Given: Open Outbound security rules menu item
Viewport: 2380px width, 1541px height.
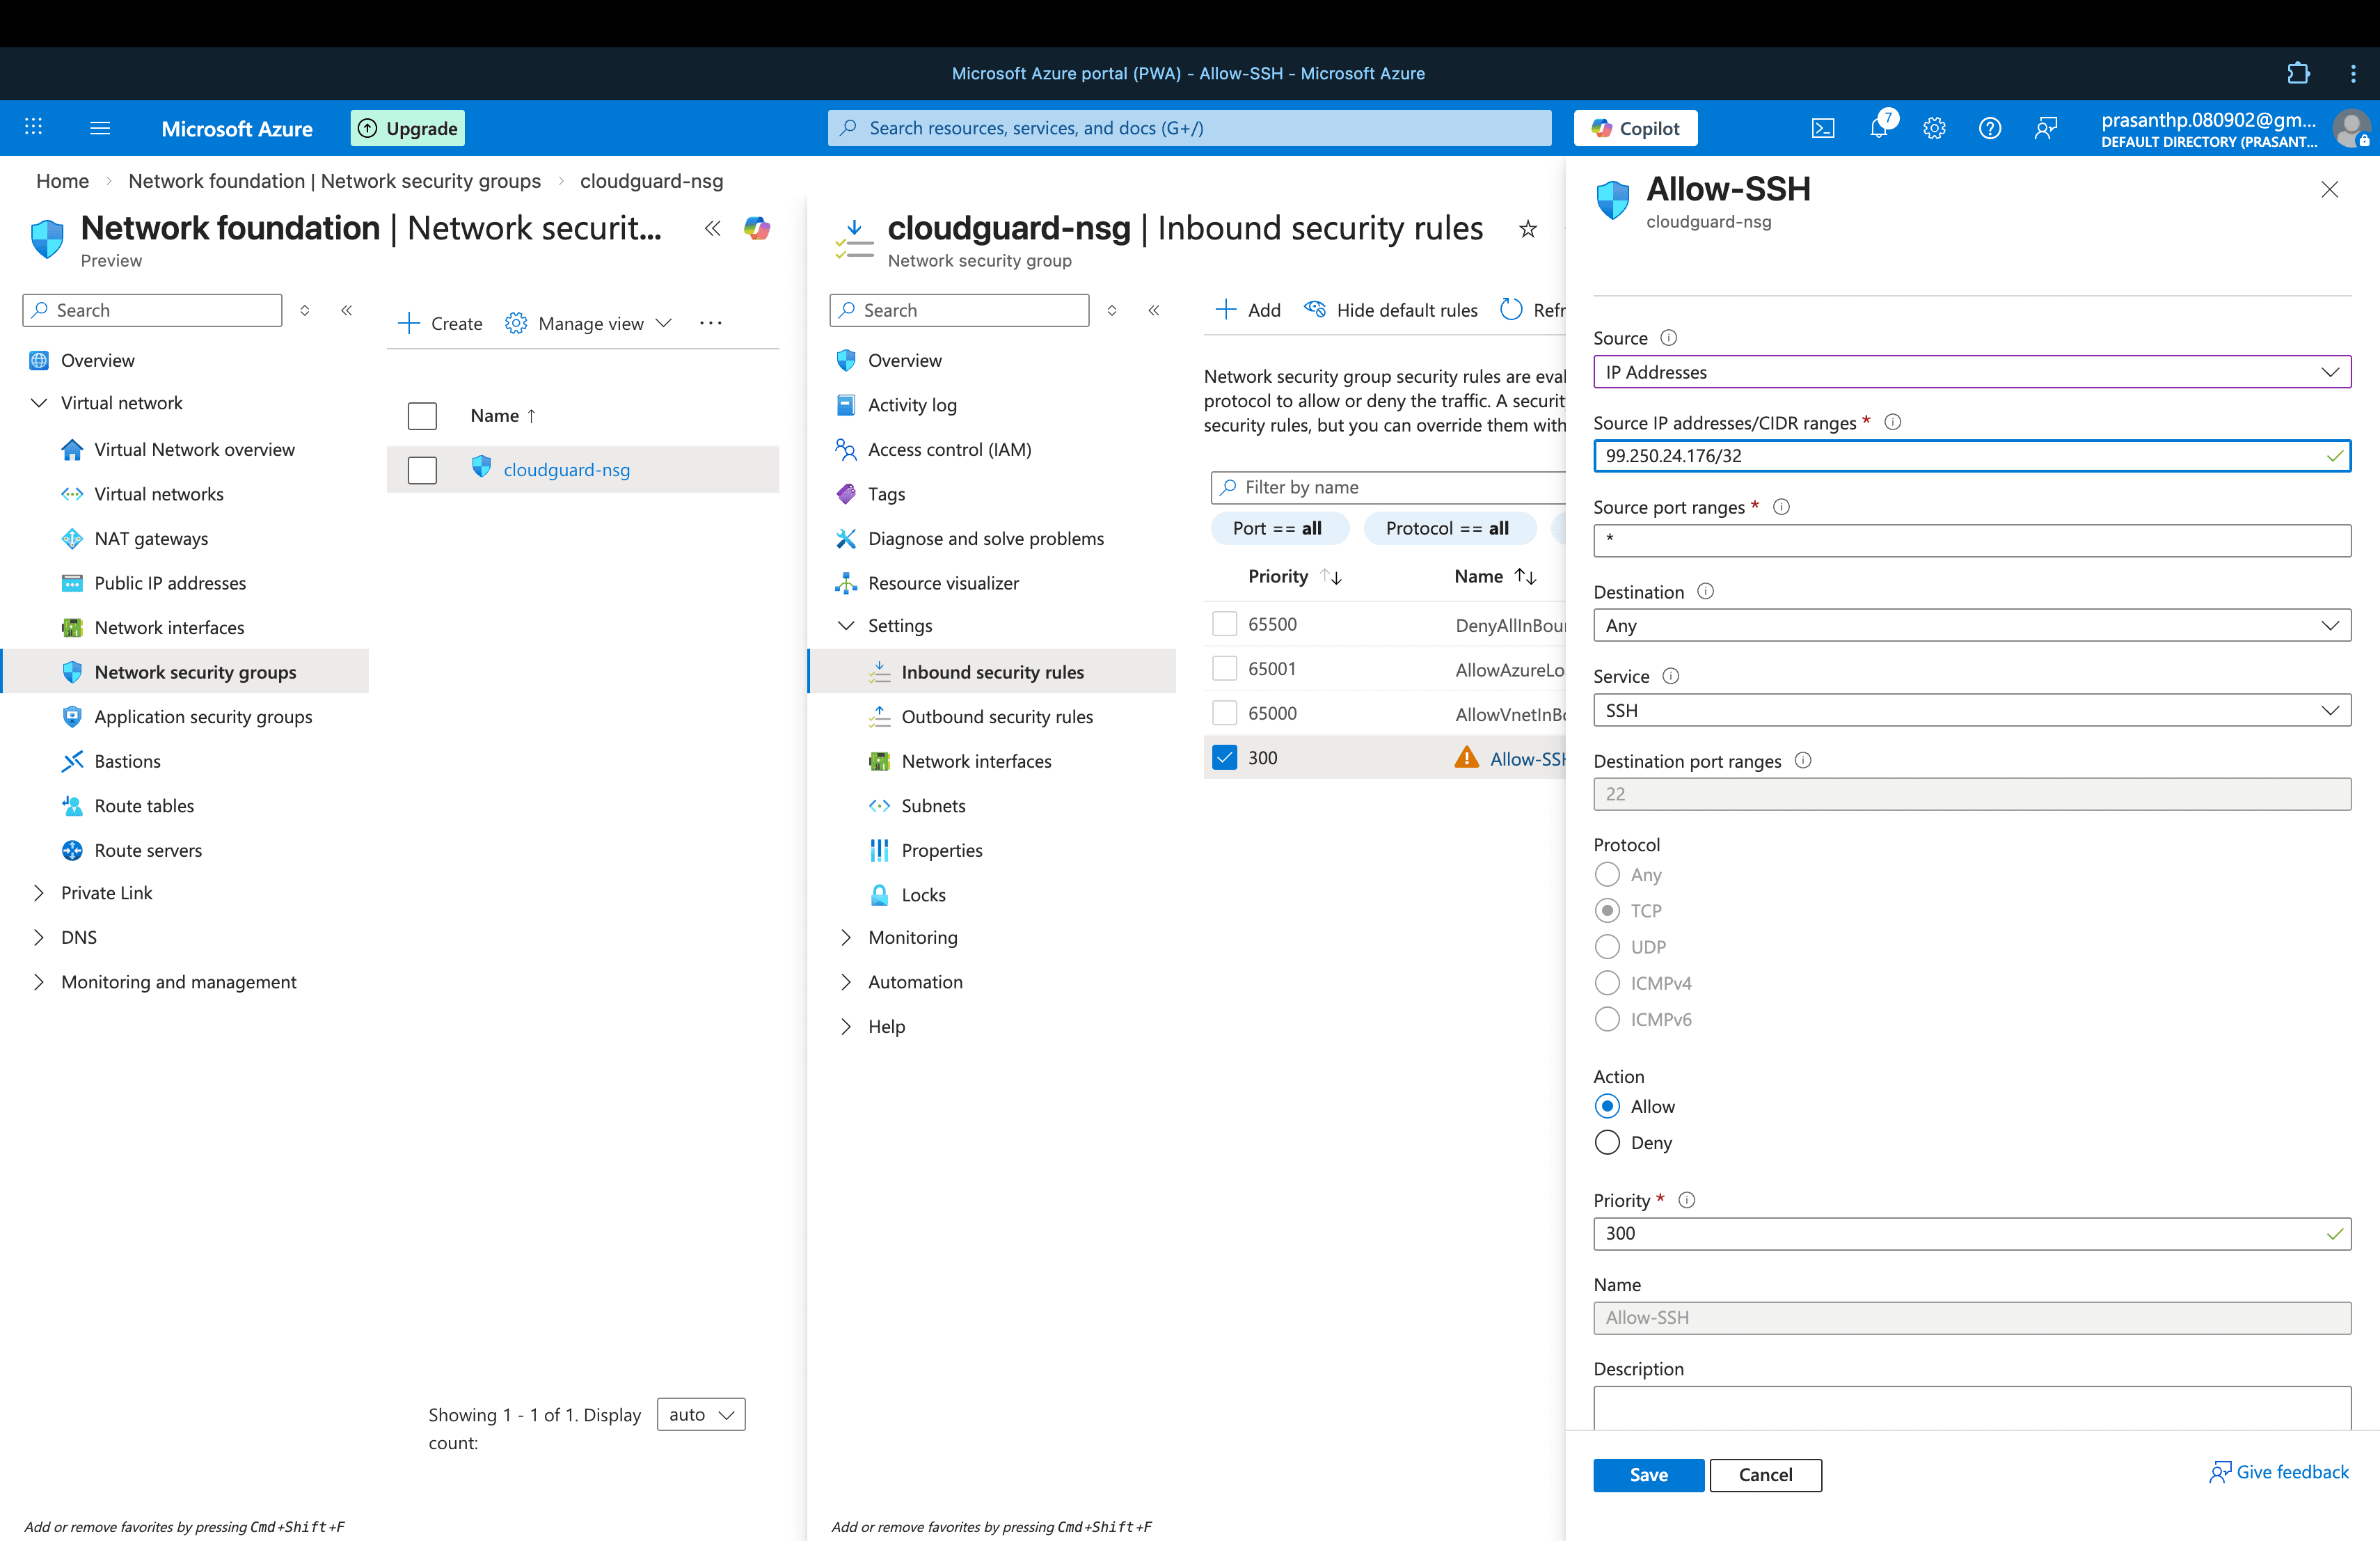Looking at the screenshot, I should pos(996,716).
